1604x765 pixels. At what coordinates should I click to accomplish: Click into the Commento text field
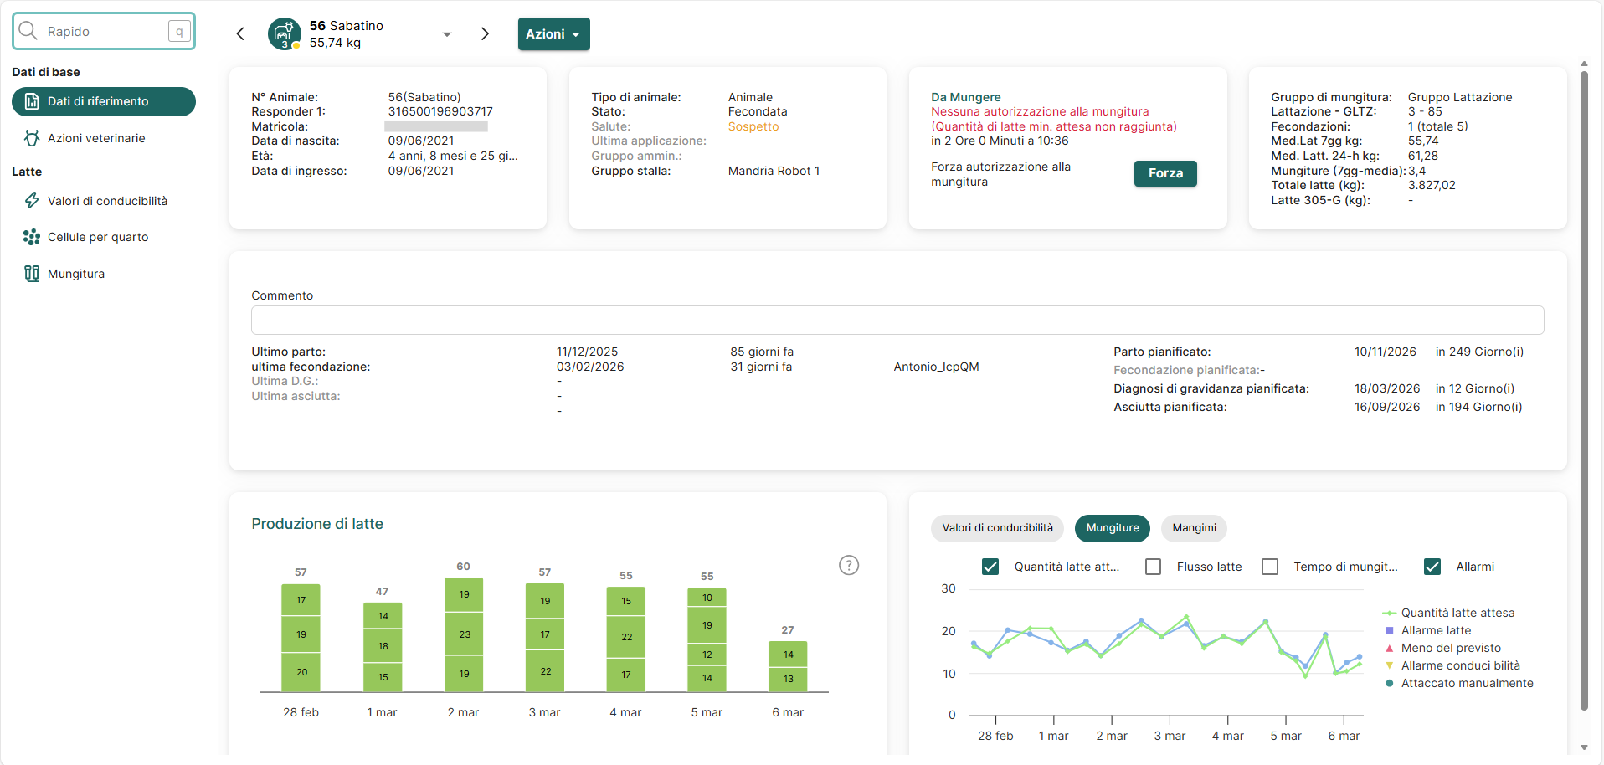(897, 320)
